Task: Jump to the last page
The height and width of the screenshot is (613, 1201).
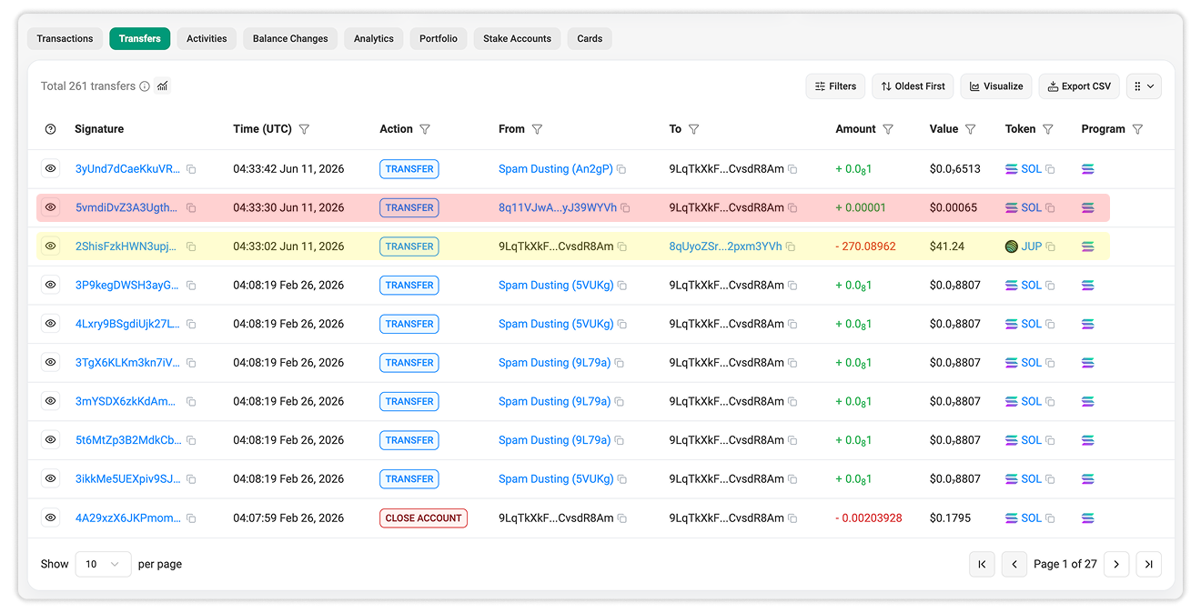Action: [x=1149, y=564]
